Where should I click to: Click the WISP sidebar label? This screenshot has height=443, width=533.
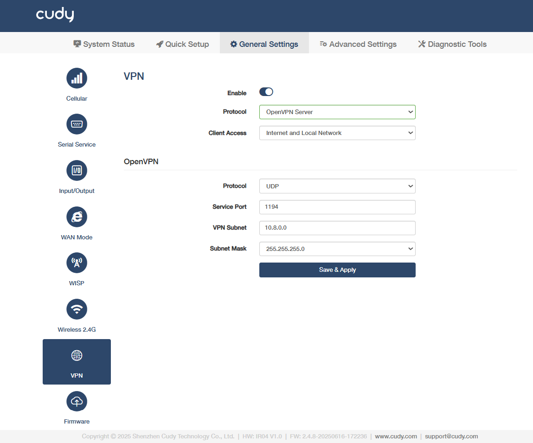[77, 283]
